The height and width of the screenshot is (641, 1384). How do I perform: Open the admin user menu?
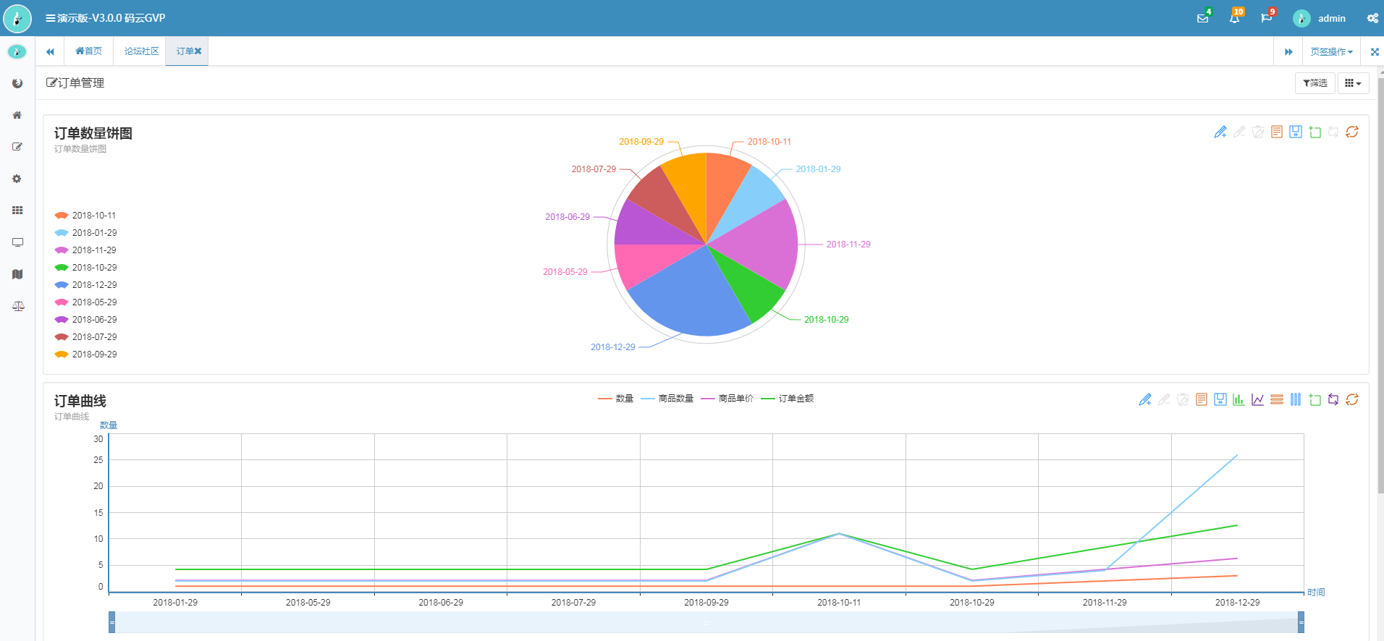pos(1320,18)
